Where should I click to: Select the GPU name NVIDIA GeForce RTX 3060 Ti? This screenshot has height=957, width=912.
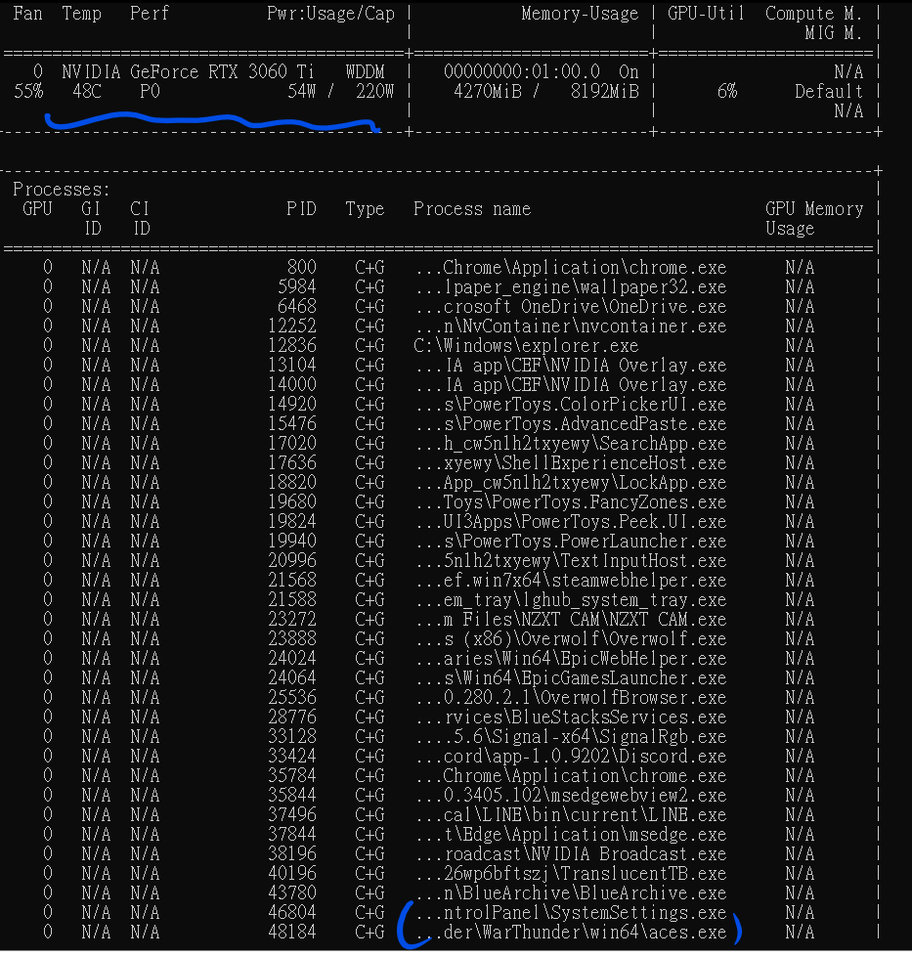coord(188,72)
